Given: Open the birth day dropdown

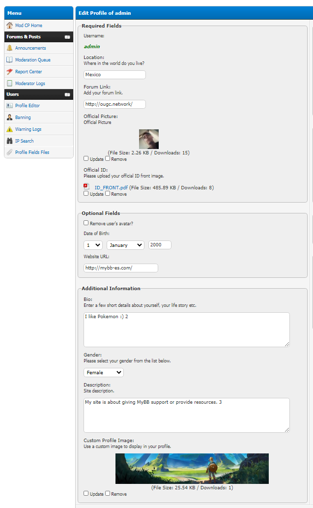Looking at the screenshot, I should pos(93,245).
